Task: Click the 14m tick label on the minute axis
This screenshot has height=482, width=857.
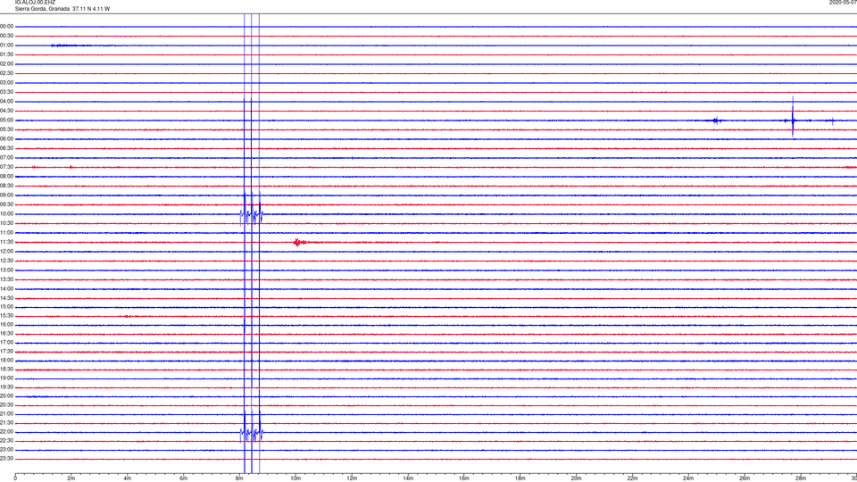Action: pyautogui.click(x=408, y=478)
